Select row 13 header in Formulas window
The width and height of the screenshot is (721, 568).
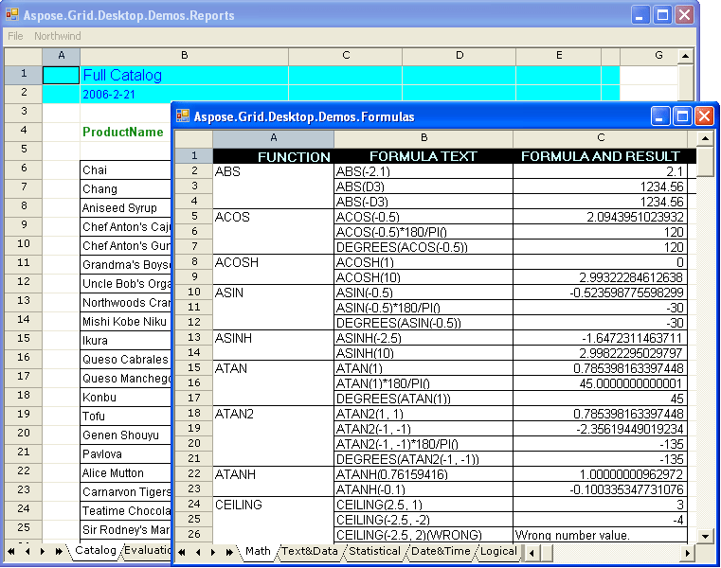[x=194, y=337]
